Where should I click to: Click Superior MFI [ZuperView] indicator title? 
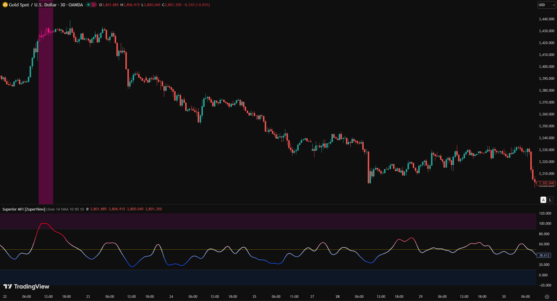click(24, 209)
